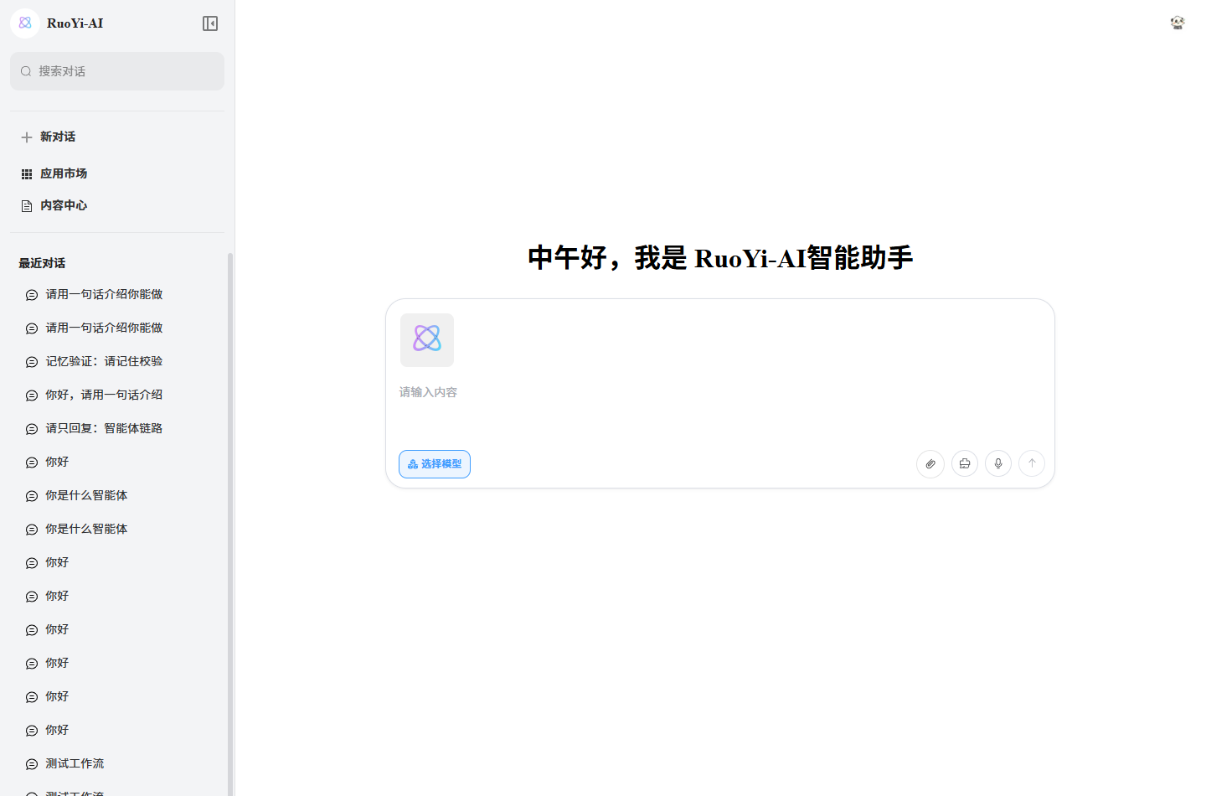Click the 最近对话 section heading

coord(42,263)
